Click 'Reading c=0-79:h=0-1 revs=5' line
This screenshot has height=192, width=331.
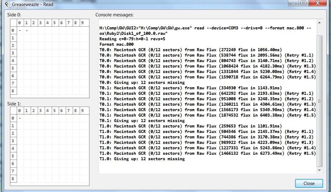tap(132, 39)
